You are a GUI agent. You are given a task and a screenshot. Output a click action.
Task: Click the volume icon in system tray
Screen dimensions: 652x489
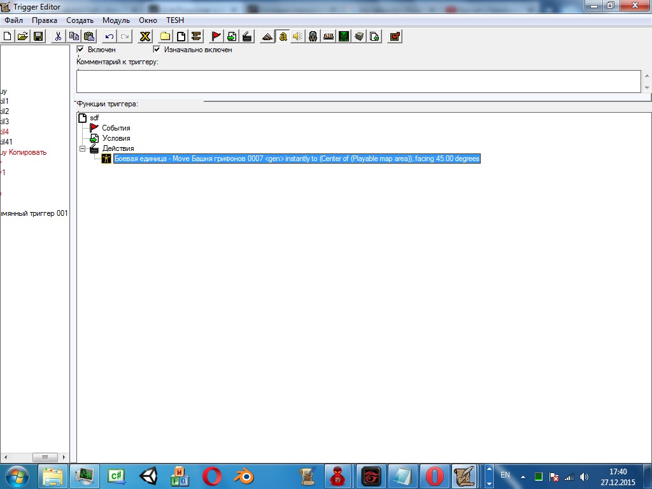(x=585, y=477)
